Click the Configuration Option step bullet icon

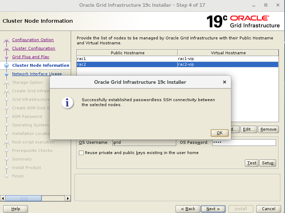click(x=6, y=40)
